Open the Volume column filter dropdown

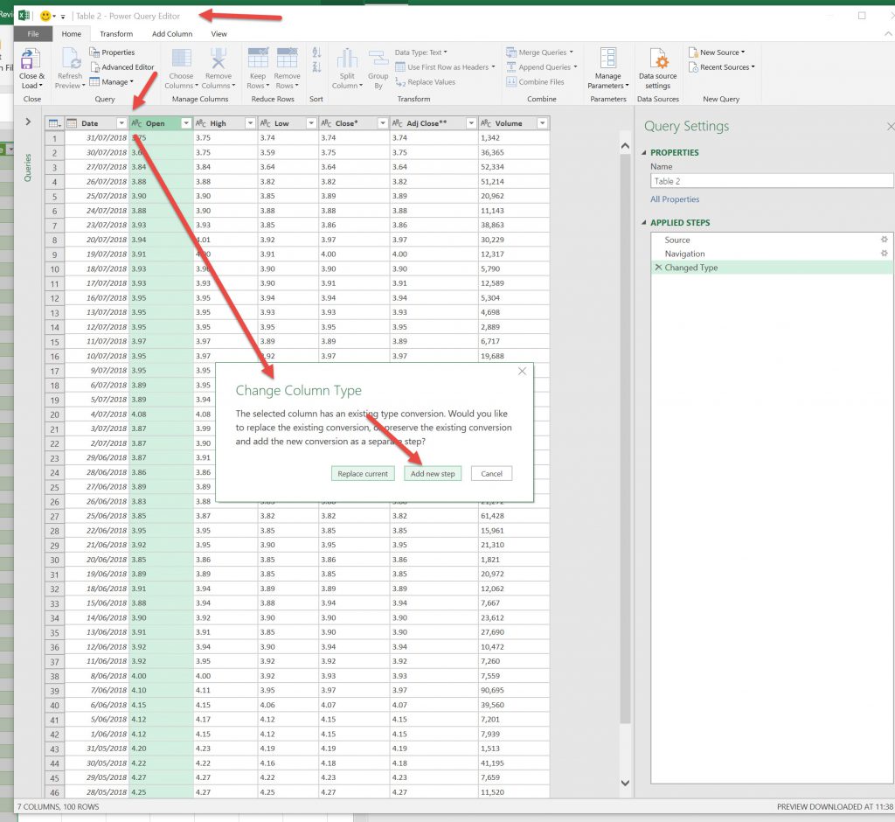[x=542, y=123]
